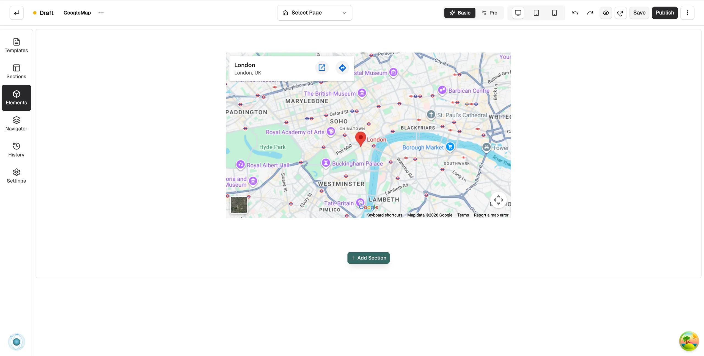Open the History panel
This screenshot has height=356, width=704.
point(16,150)
